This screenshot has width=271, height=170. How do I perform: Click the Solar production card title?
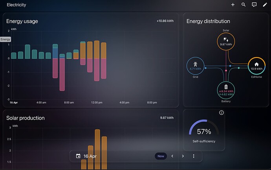(26, 118)
